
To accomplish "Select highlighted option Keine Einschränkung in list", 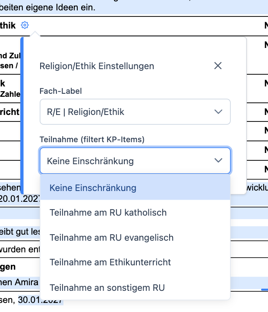I will click(135, 188).
